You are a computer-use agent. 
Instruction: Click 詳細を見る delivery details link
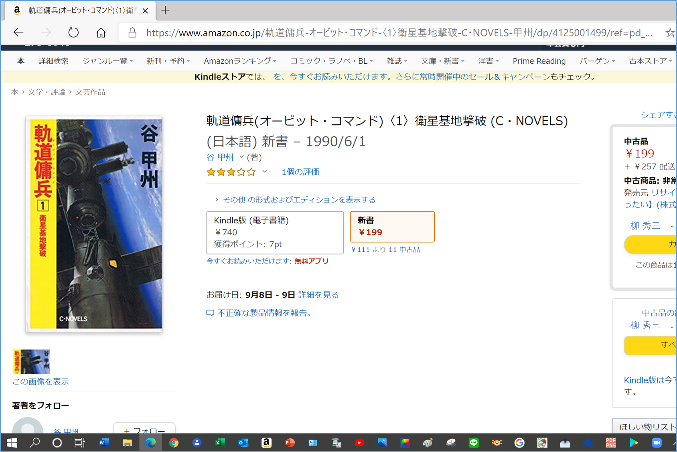point(318,295)
